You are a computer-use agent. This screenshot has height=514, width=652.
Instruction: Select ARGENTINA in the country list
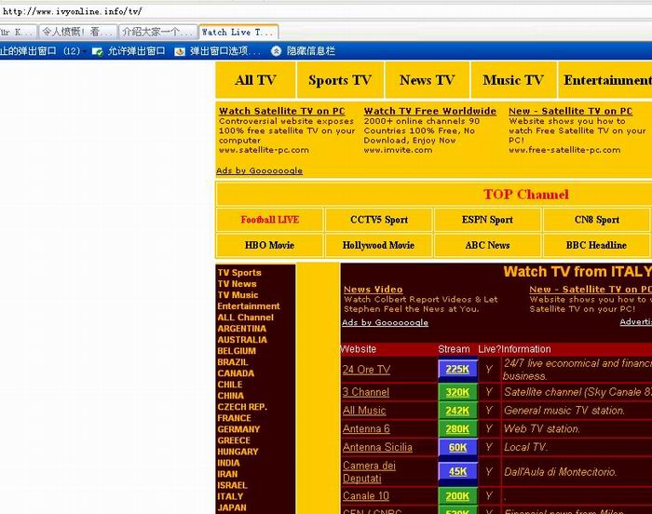click(242, 329)
